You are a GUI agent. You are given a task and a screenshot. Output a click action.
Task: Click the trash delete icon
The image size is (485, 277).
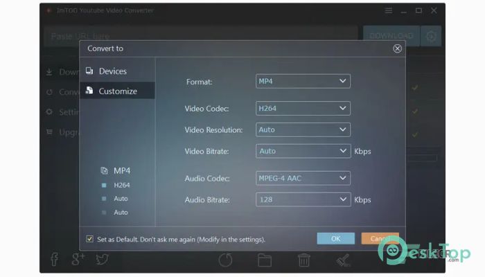pos(303,260)
